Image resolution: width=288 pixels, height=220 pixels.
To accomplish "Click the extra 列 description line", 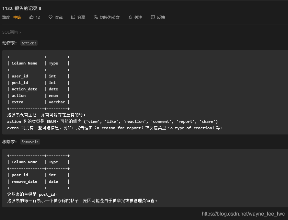I will click(x=115, y=128).
